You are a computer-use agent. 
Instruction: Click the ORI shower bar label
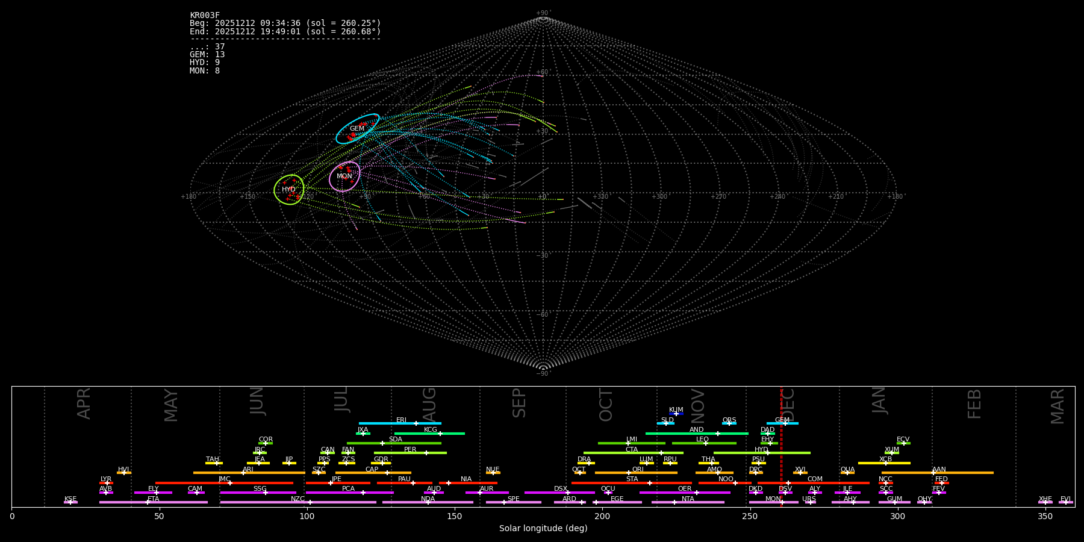(638, 470)
